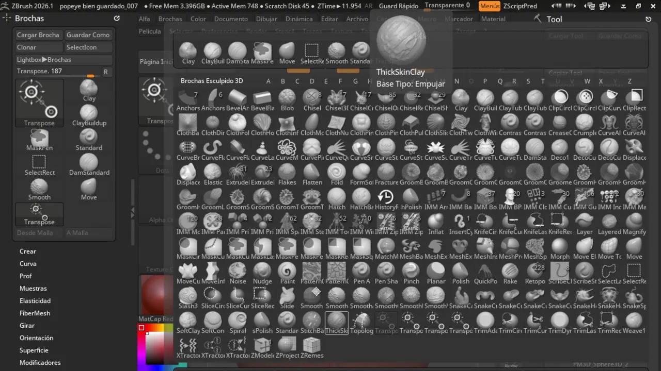
Task: Choose the Flatten brush
Action: pos(312,174)
